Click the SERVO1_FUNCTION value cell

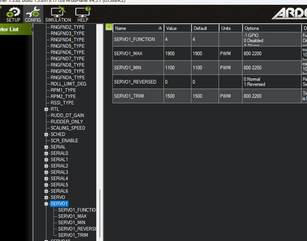click(177, 39)
